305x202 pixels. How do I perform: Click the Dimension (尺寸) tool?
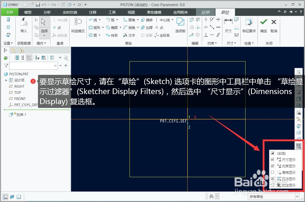coord(228,25)
